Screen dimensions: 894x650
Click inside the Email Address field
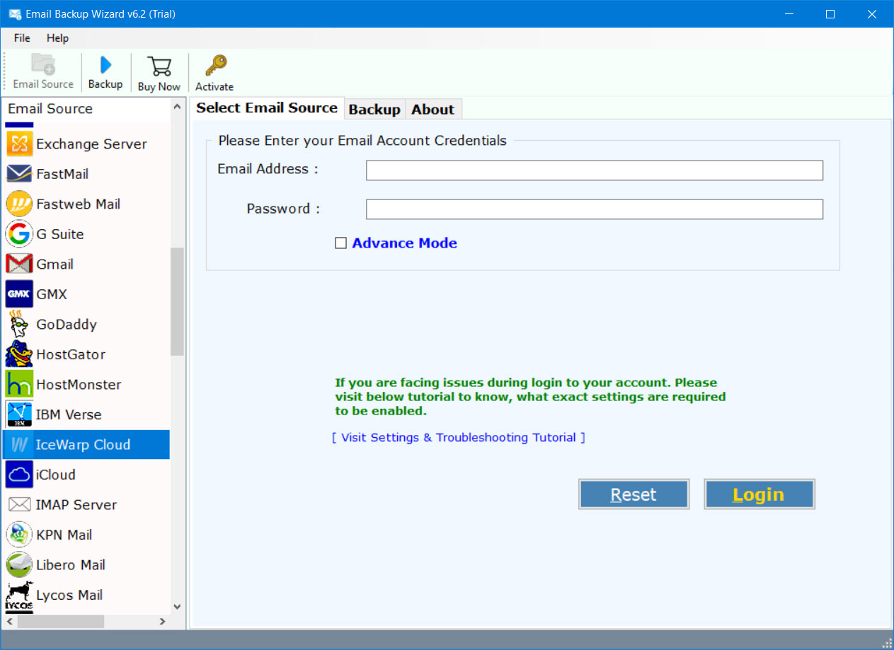tap(594, 170)
